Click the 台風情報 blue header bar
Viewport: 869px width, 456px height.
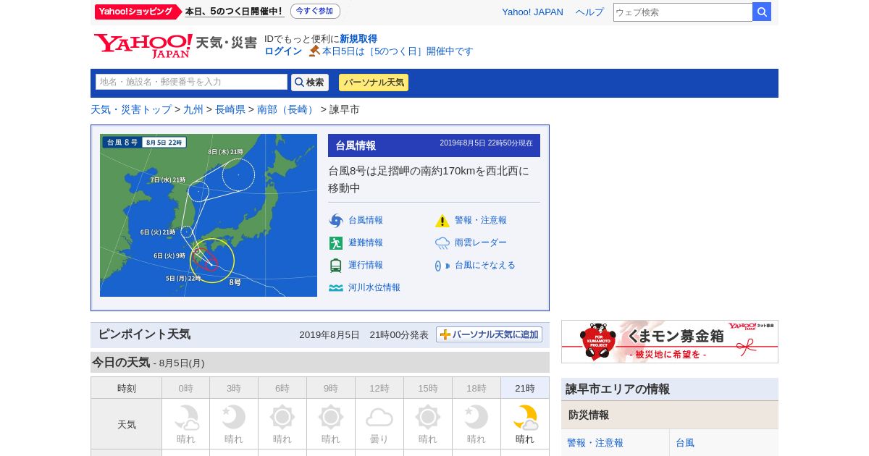[434, 145]
